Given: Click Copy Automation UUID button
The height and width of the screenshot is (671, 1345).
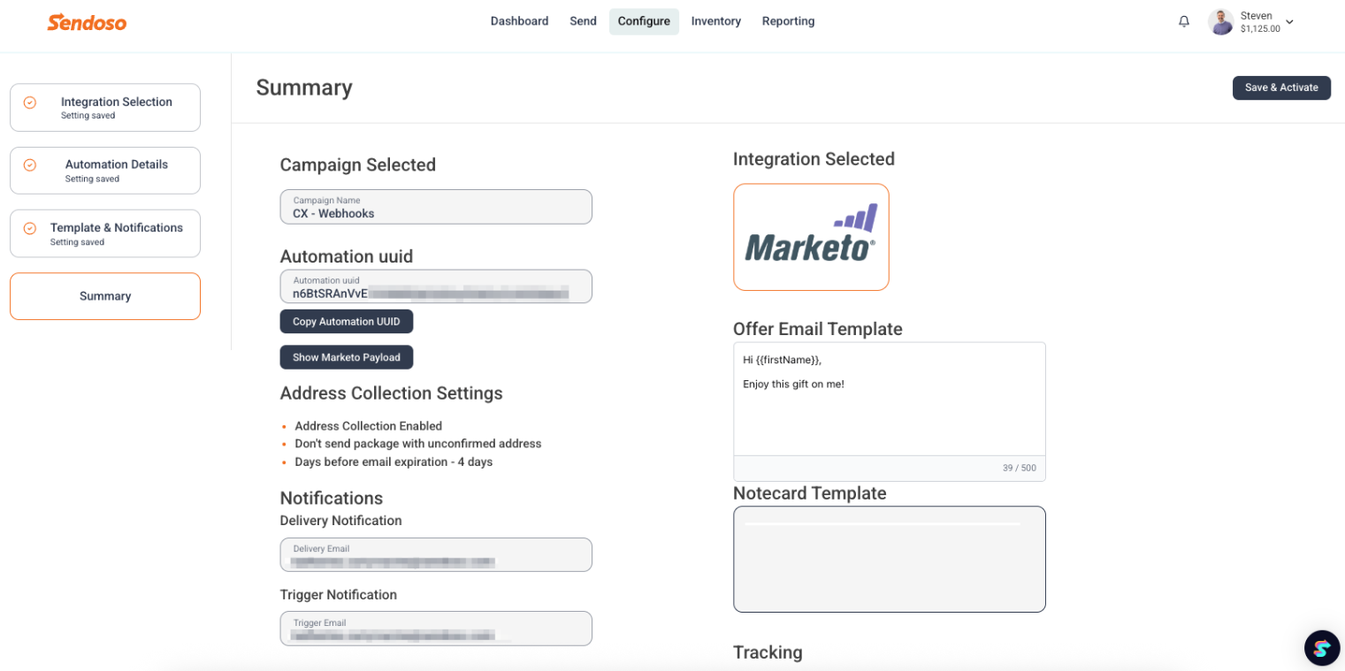Looking at the screenshot, I should click(346, 322).
